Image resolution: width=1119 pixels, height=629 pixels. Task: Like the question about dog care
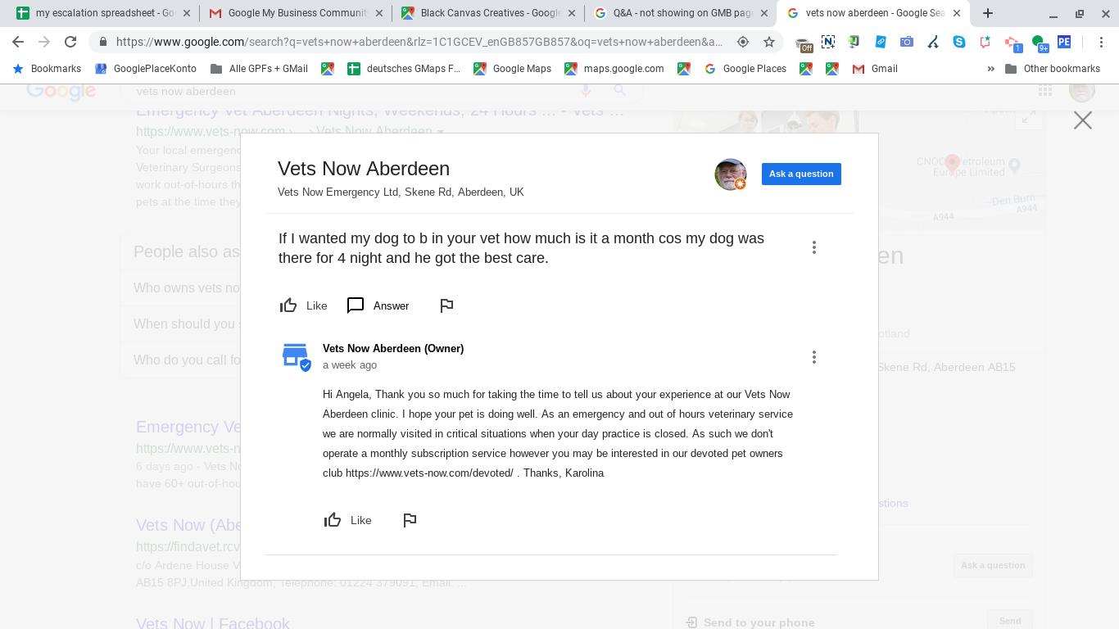pyautogui.click(x=302, y=305)
